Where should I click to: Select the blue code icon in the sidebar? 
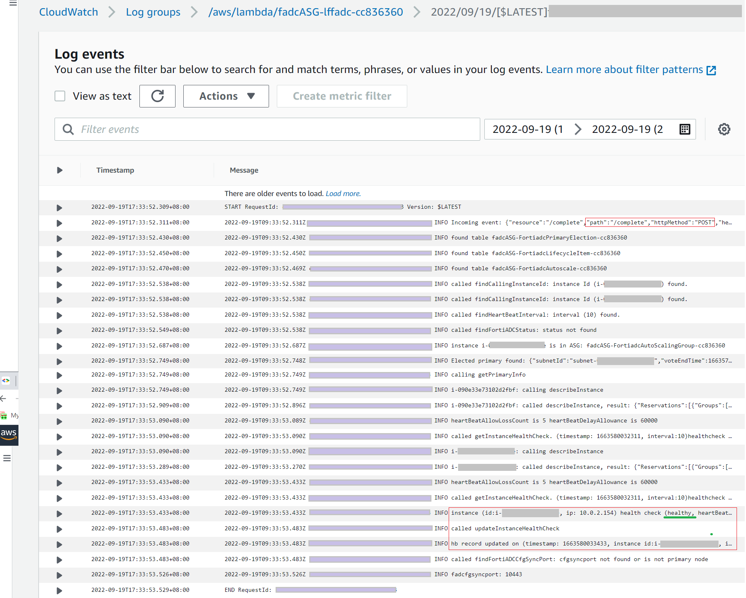click(x=6, y=381)
